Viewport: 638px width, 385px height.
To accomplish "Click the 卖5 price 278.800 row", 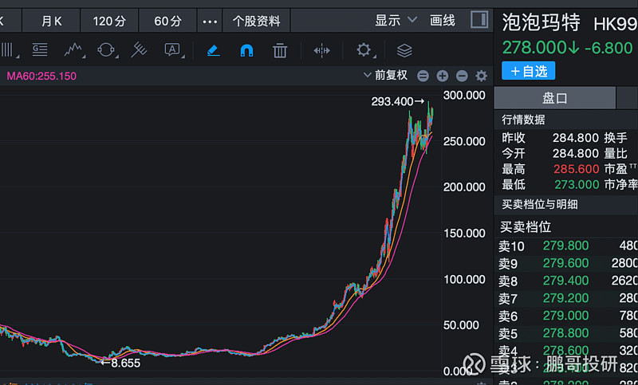I will [x=568, y=333].
